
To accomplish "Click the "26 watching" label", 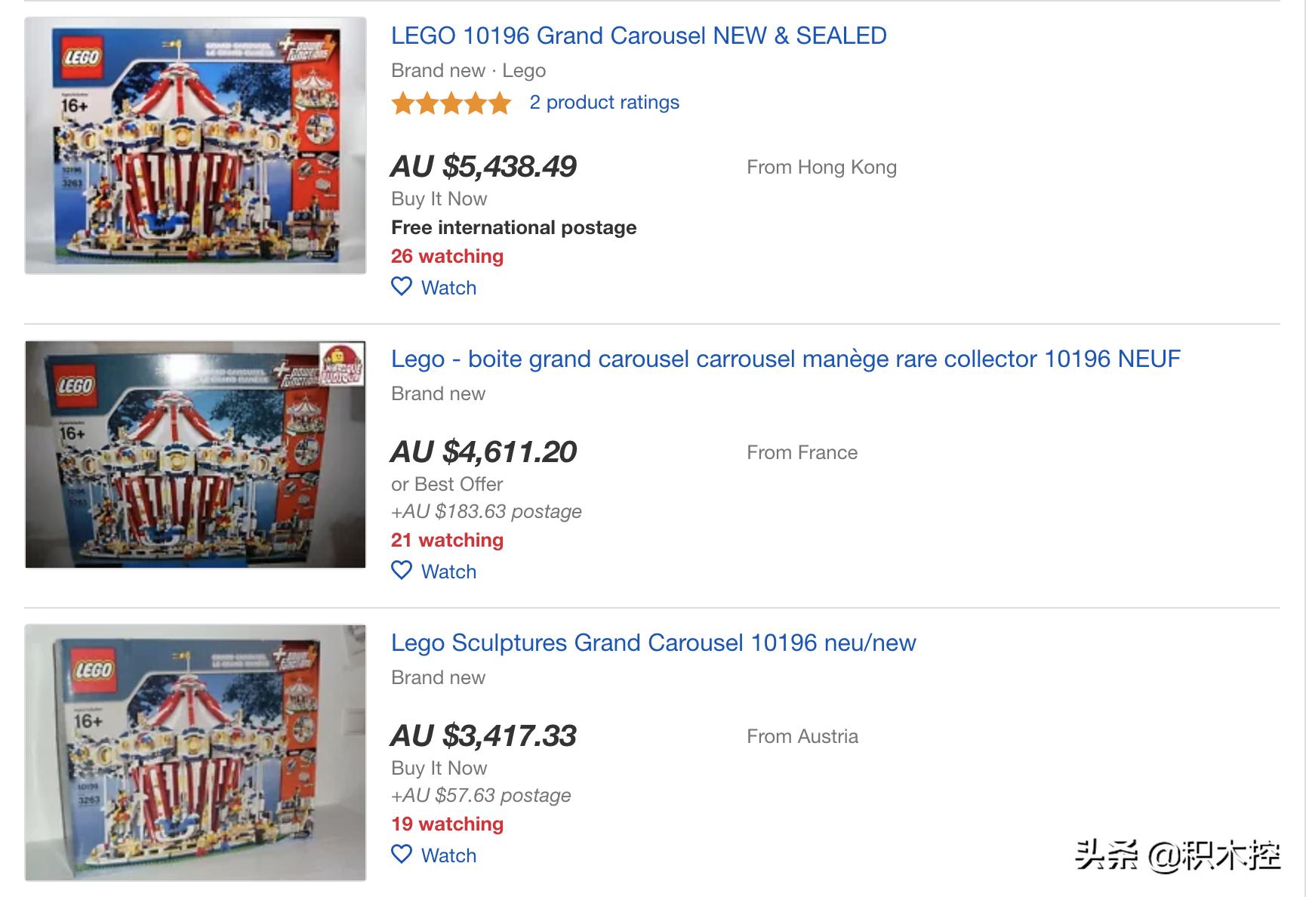I will (x=447, y=257).
